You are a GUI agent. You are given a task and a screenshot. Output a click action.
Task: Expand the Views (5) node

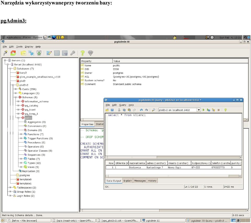coord(21,167)
